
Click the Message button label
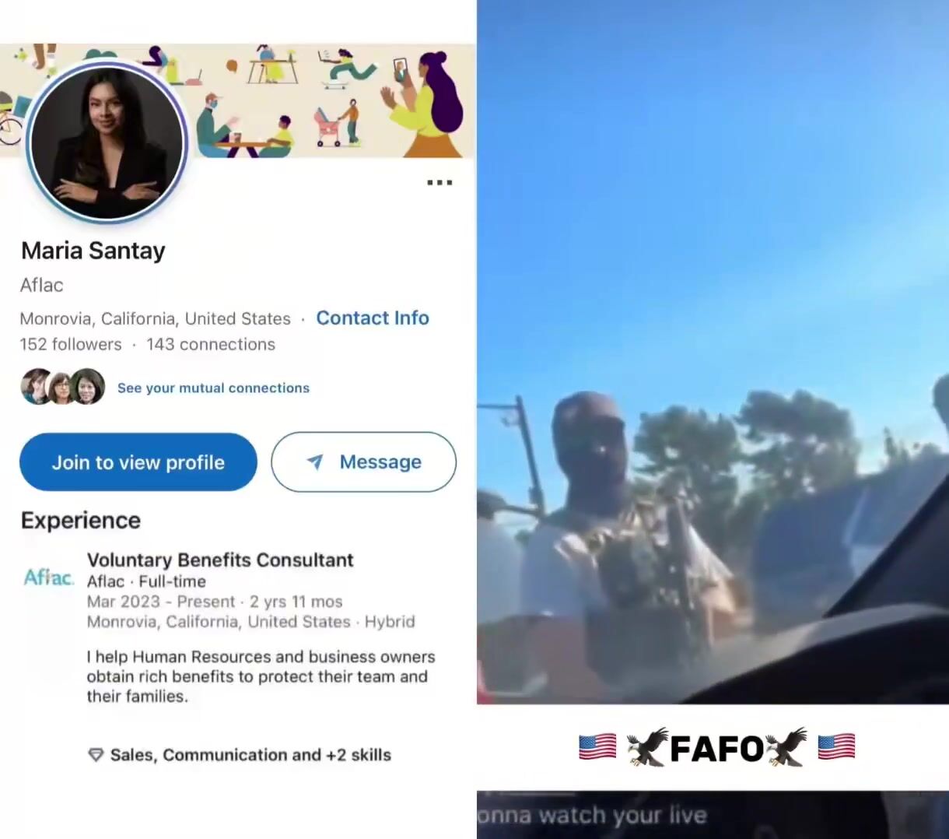coord(380,462)
